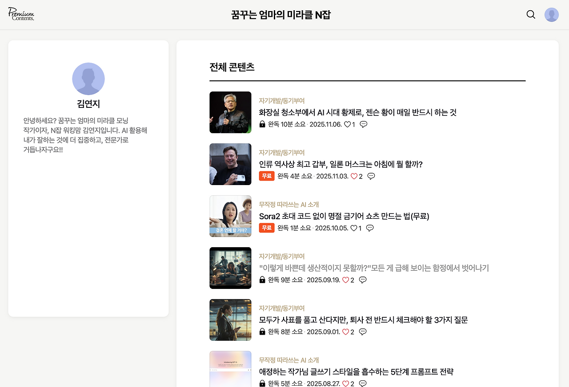Select 자기개발/동기부여 category above 젠슨 황 article

click(282, 101)
